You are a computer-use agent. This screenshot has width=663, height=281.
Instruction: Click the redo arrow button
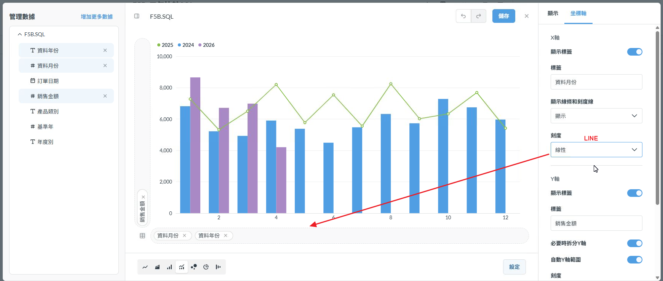coord(479,16)
